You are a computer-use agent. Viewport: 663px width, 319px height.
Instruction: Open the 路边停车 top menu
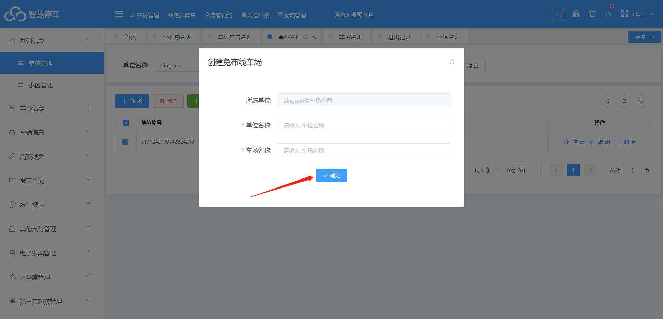[x=182, y=15]
